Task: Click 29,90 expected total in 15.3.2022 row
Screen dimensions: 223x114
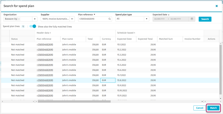Action: pyautogui.click(x=153, y=55)
